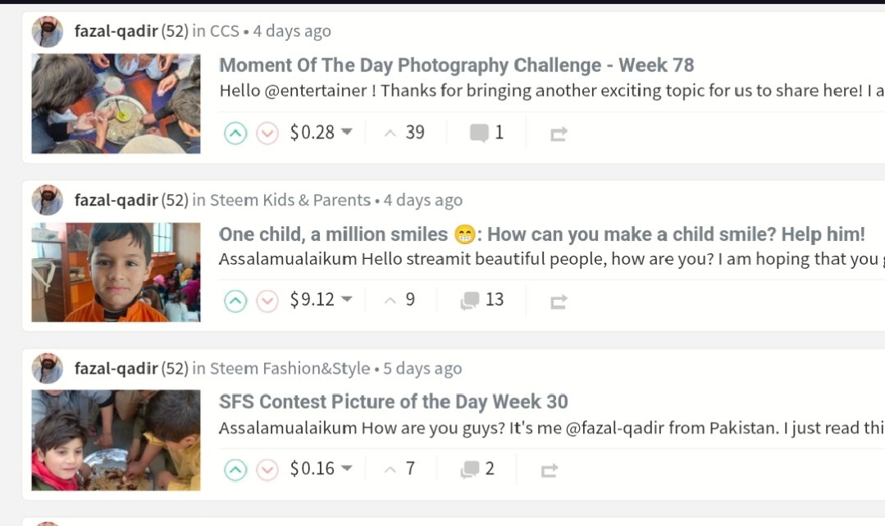This screenshot has width=885, height=526.
Task: Click the smiling boy post thumbnail
Action: [116, 272]
